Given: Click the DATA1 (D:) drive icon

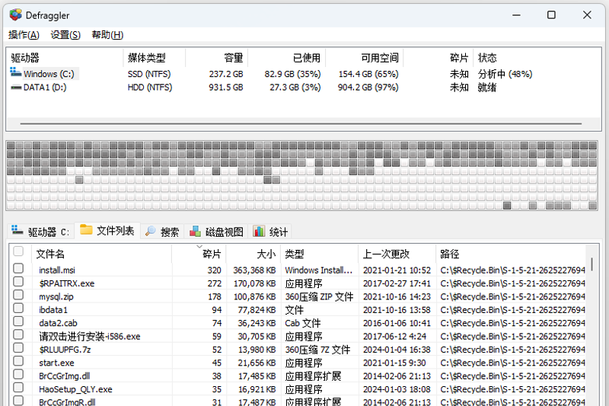Looking at the screenshot, I should (16, 88).
